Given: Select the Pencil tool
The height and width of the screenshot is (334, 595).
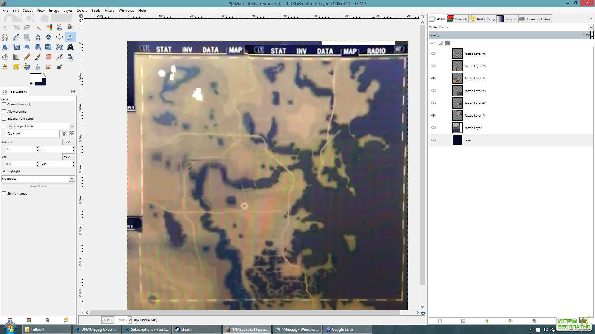Looking at the screenshot, I should pos(27,57).
